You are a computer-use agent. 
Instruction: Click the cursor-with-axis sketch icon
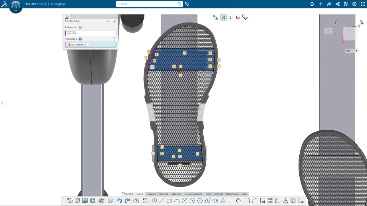[216, 17]
